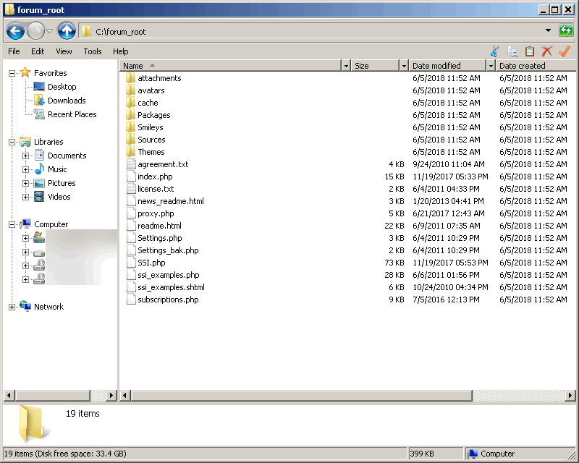Screen dimensions: 579x463
Task: Click the Videos film icon
Action: click(39, 197)
